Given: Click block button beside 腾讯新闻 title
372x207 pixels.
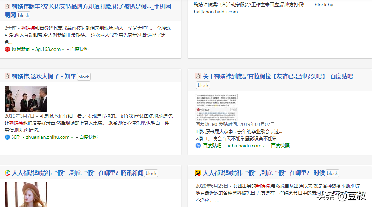Looking at the screenshot, I should click(151, 173).
